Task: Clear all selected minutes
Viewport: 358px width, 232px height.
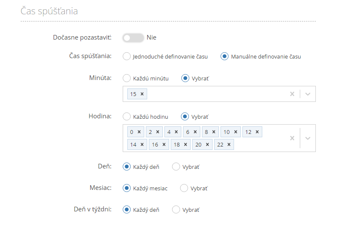Action: coord(292,94)
